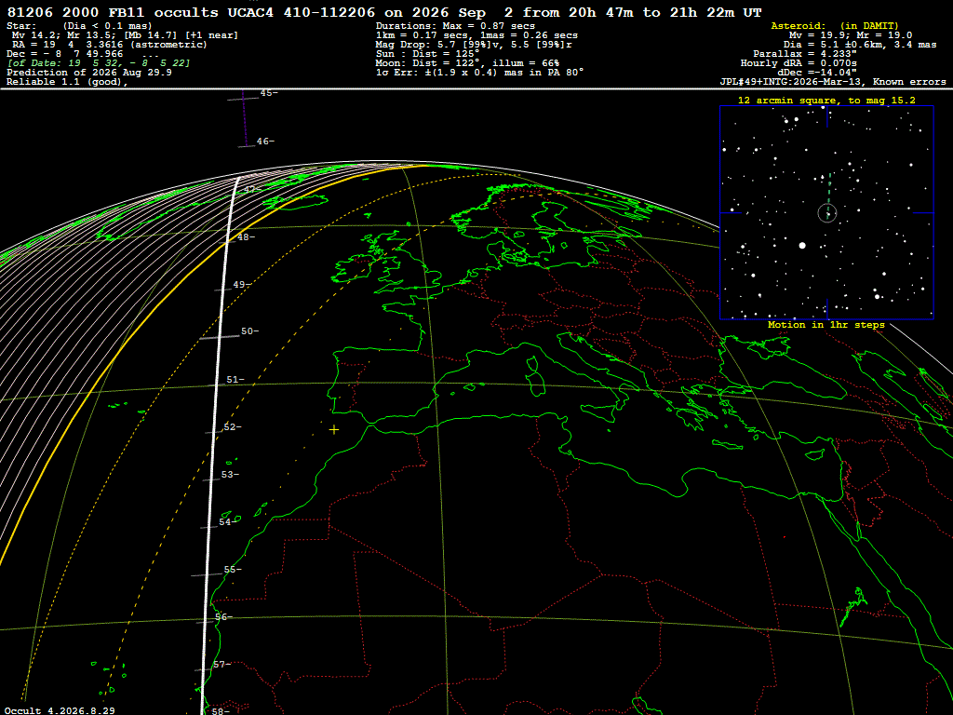Click the Mag Drop information line
This screenshot has width=953, height=715.
click(x=474, y=45)
